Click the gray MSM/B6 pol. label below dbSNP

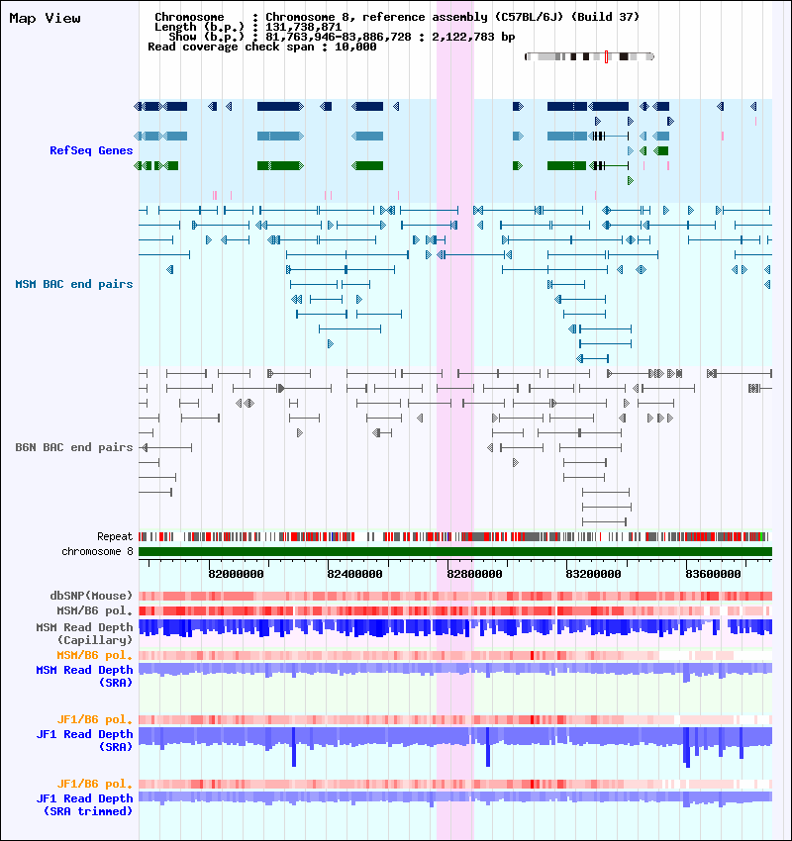(95, 610)
